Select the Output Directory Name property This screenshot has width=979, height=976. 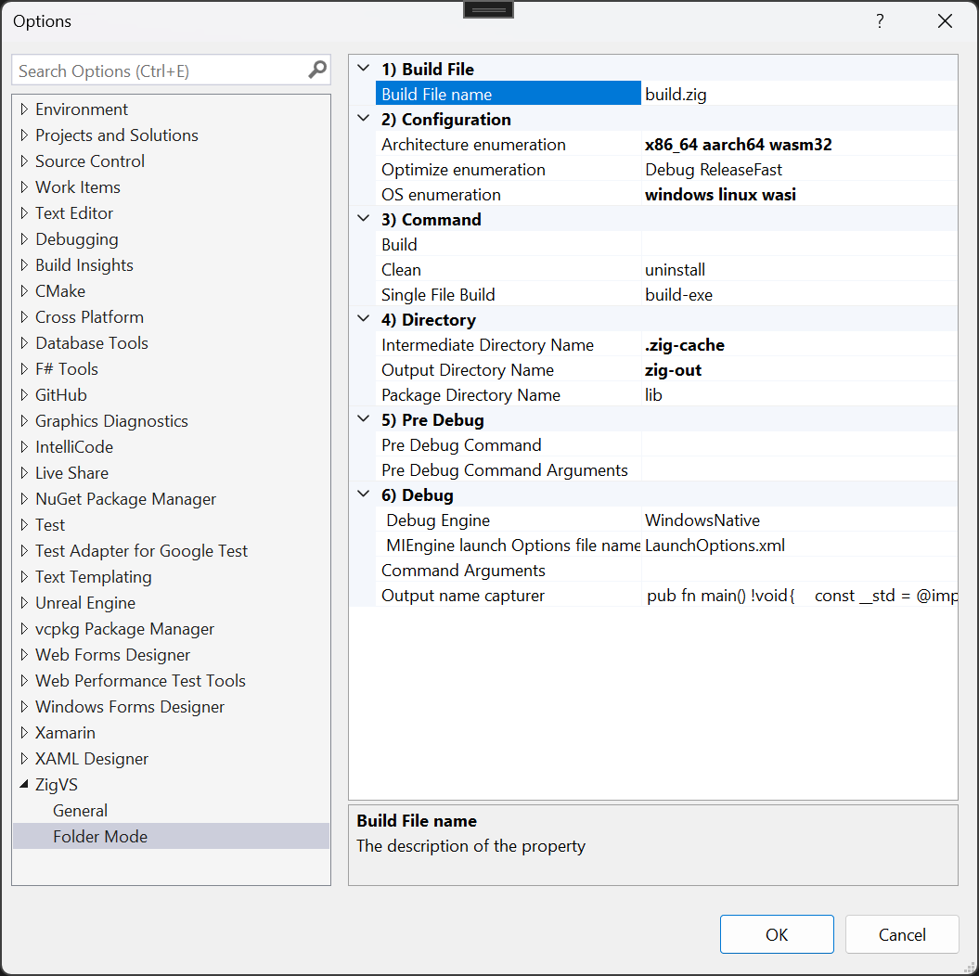pyautogui.click(x=468, y=369)
